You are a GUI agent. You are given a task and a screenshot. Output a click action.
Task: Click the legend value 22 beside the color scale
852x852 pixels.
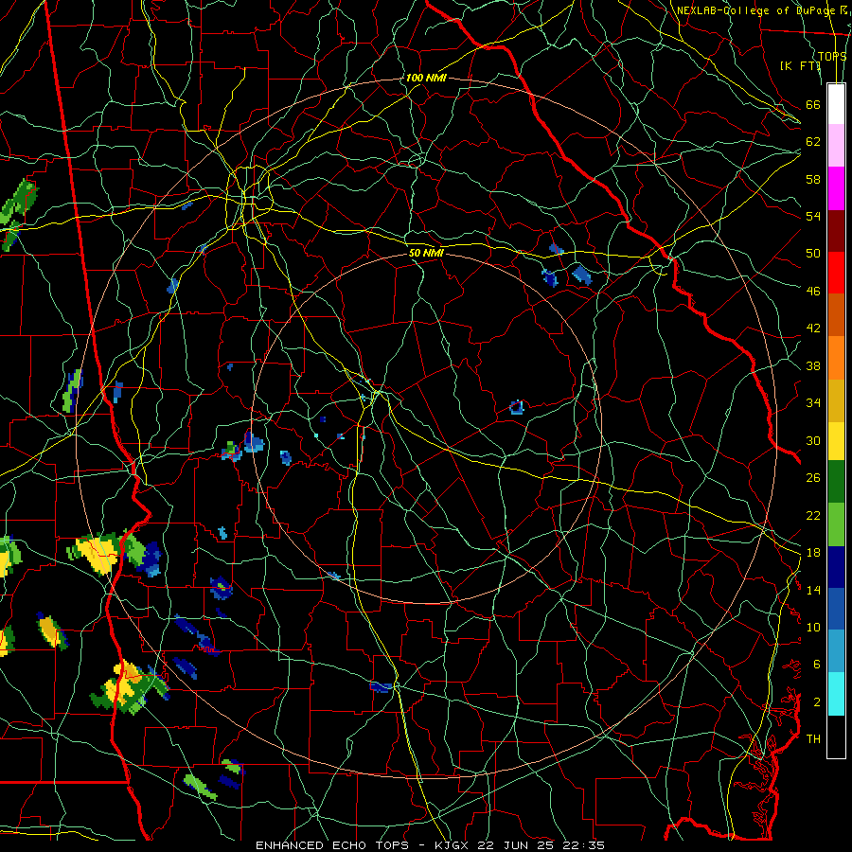(813, 515)
